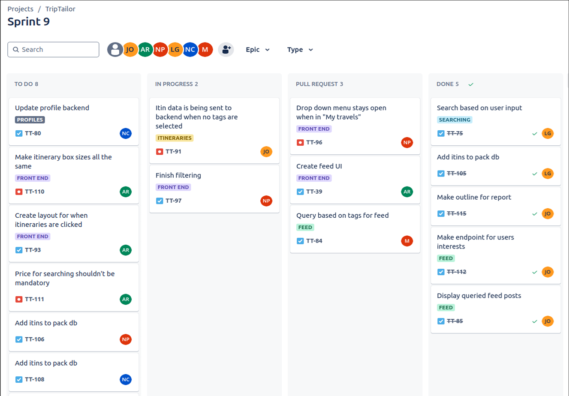The width and height of the screenshot is (569, 396).
Task: Click the bug type icon on TT-96
Action: [x=300, y=142]
